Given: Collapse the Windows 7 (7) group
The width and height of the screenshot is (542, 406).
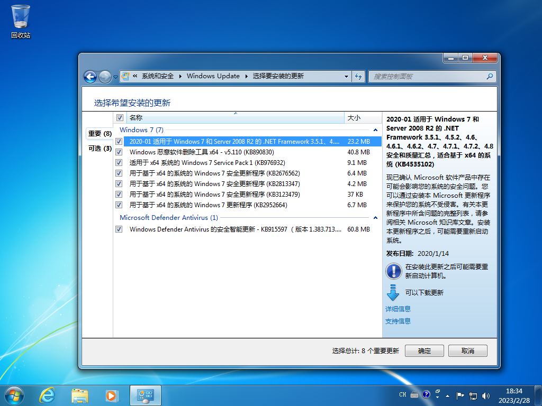Looking at the screenshot, I should pyautogui.click(x=375, y=130).
